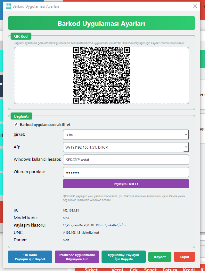The width and height of the screenshot is (205, 271).
Task: Click QR Kodu Paylaşım için Kaydet button
Action: click(30, 257)
